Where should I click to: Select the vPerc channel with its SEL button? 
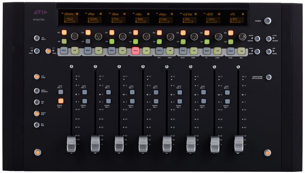88,32
